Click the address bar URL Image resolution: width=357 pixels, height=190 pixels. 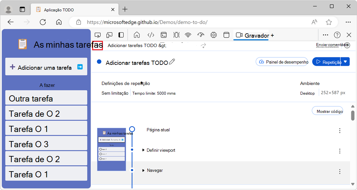[147, 22]
